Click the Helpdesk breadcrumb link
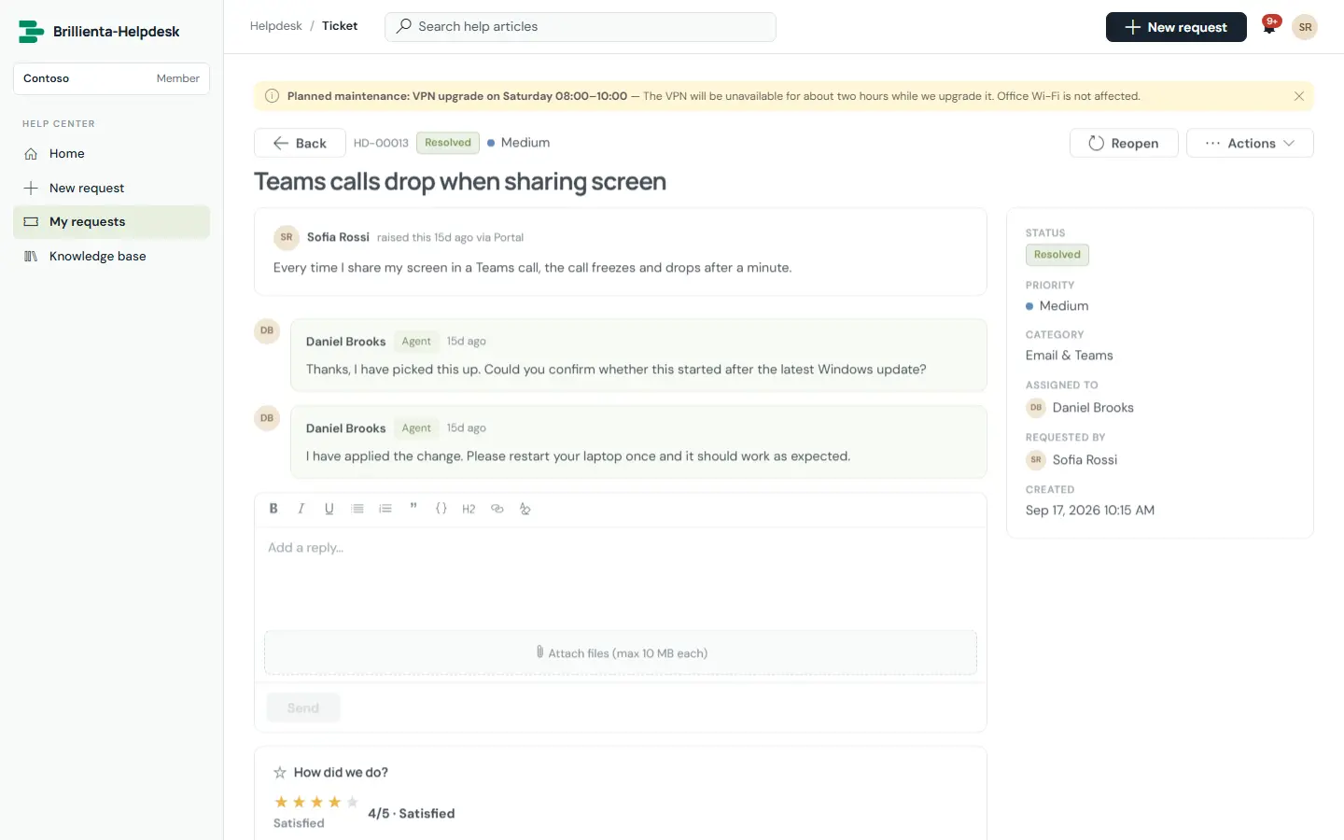The width and height of the screenshot is (1344, 840). pyautogui.click(x=275, y=26)
